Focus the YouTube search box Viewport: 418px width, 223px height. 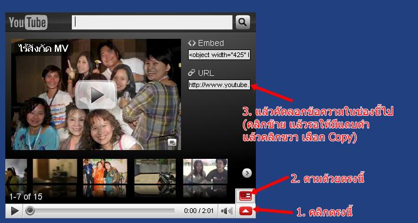coord(152,22)
